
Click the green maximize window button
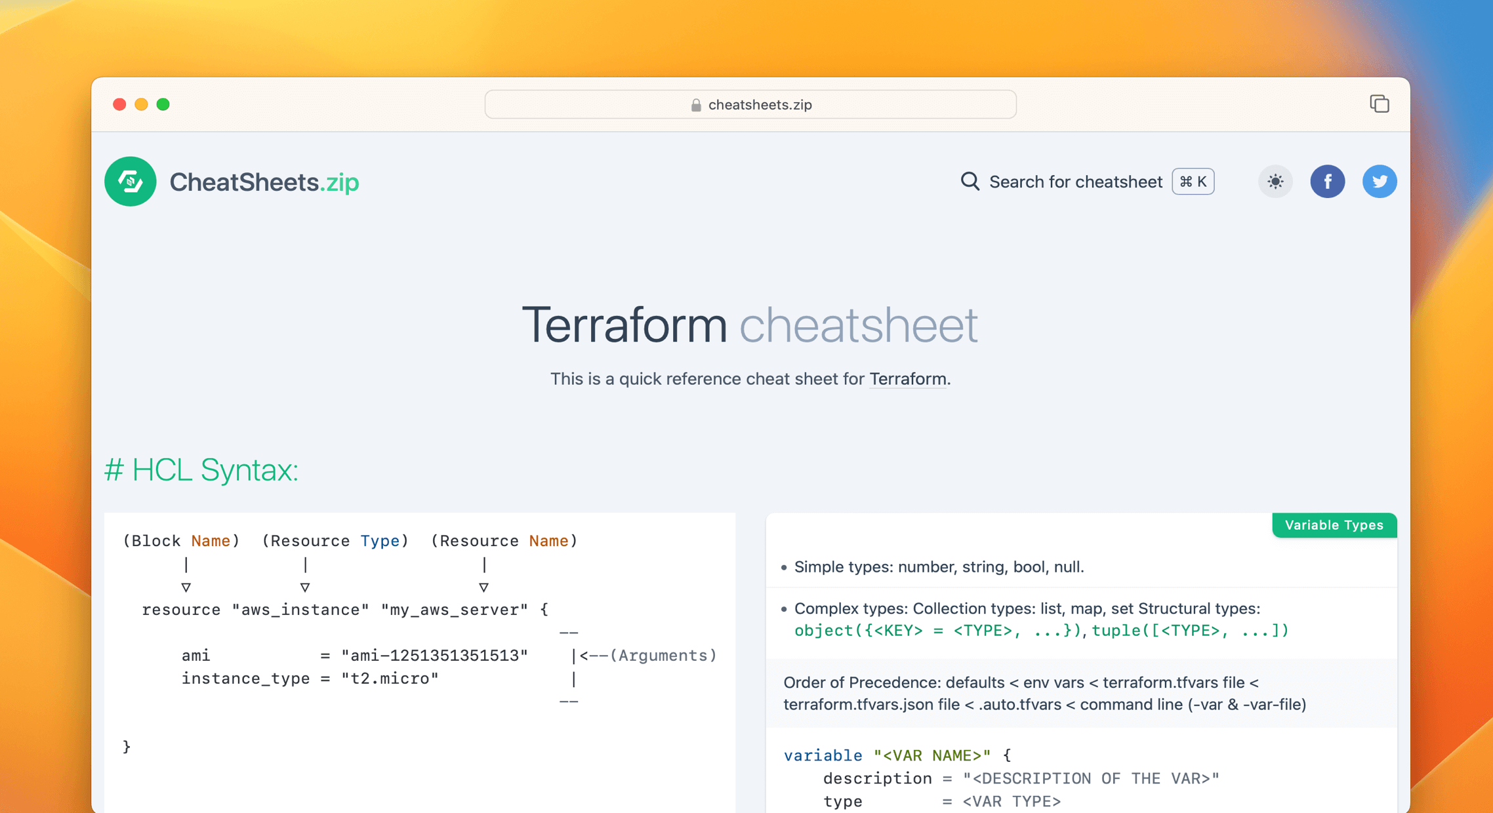pyautogui.click(x=163, y=104)
